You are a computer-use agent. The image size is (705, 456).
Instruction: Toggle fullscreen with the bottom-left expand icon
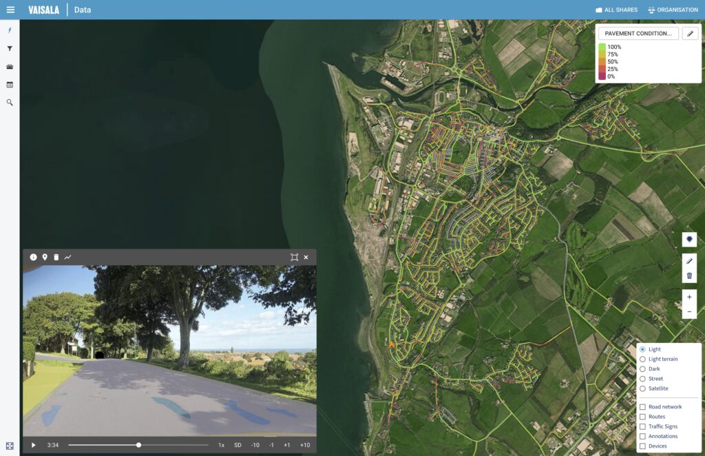[10, 446]
